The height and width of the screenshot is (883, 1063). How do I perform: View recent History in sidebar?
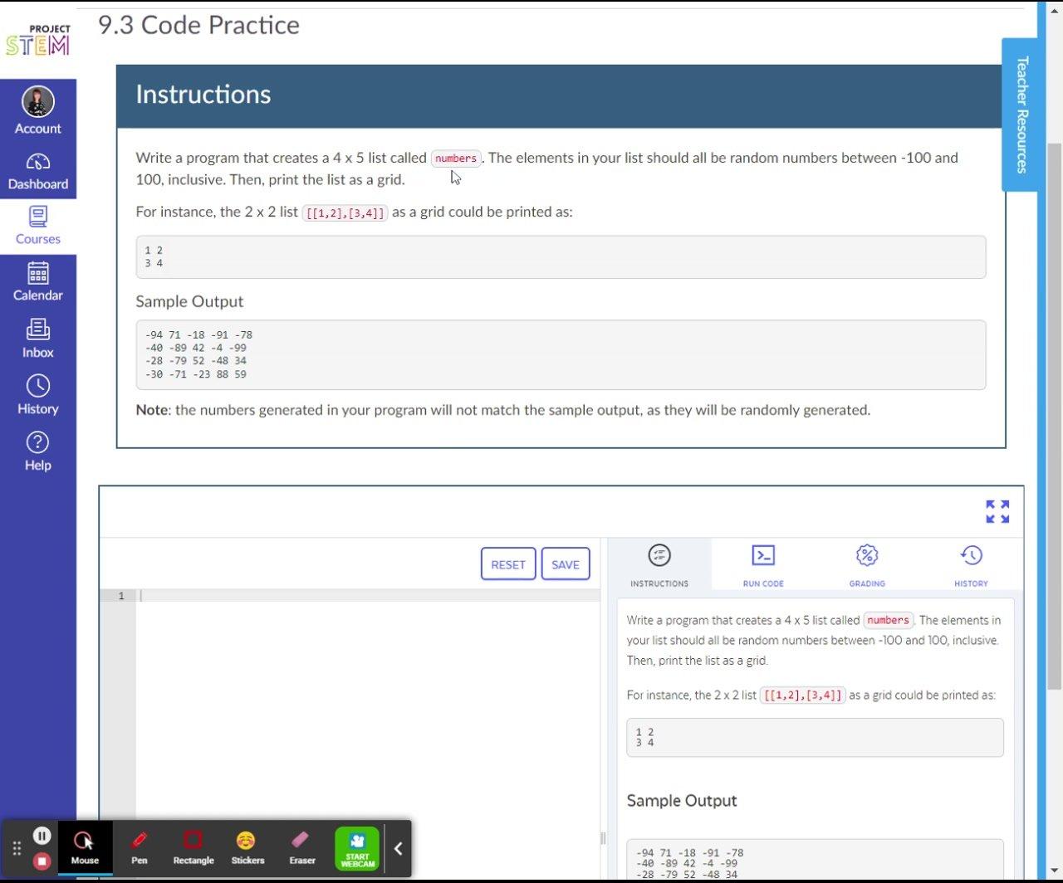point(37,395)
